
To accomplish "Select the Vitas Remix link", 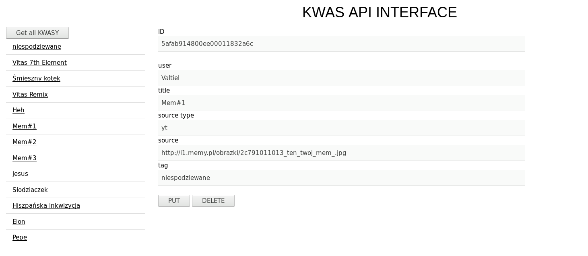I will coord(30,95).
